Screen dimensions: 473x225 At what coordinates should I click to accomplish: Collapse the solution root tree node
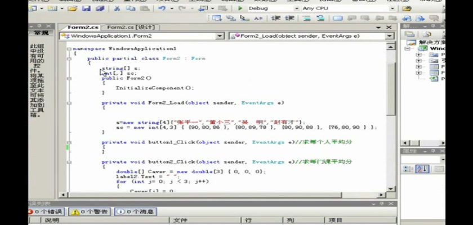click(407, 48)
